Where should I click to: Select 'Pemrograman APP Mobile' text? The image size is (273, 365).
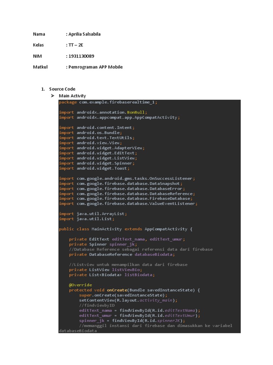(x=95, y=67)
